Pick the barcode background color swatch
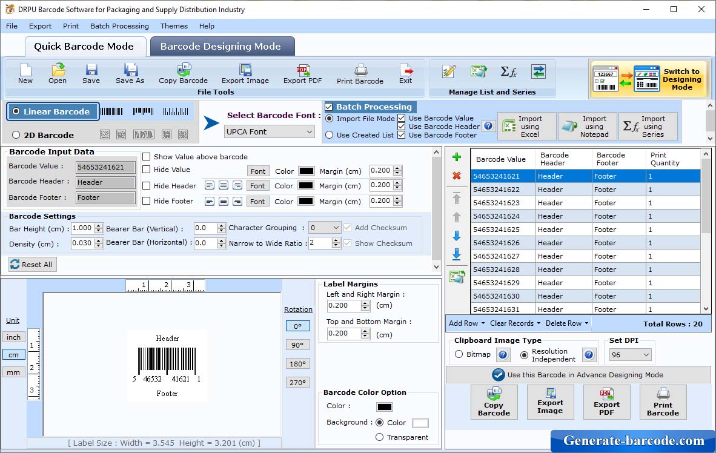The width and height of the screenshot is (716, 453). pos(420,423)
